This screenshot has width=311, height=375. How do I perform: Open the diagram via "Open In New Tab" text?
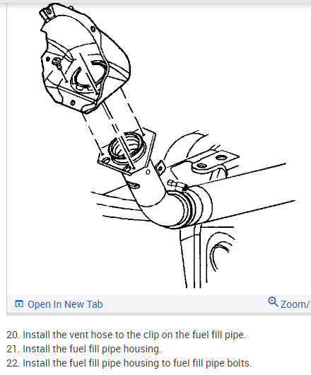click(x=65, y=304)
